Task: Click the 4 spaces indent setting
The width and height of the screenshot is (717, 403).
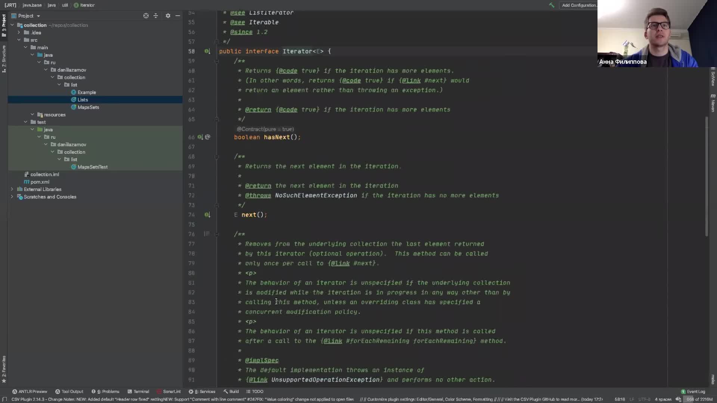Action: coord(663,399)
